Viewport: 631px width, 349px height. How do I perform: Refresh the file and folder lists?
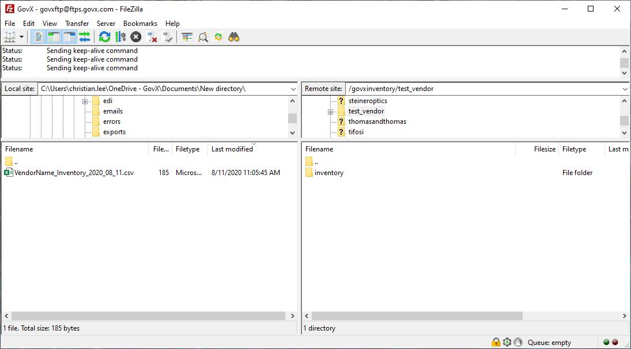click(105, 37)
